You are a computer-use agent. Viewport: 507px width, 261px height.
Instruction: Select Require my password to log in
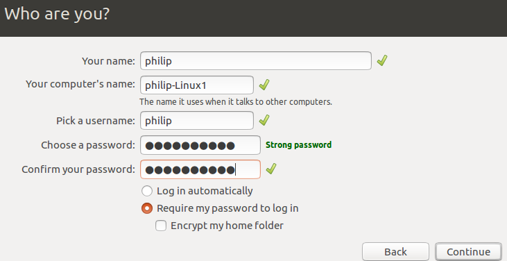click(x=147, y=208)
